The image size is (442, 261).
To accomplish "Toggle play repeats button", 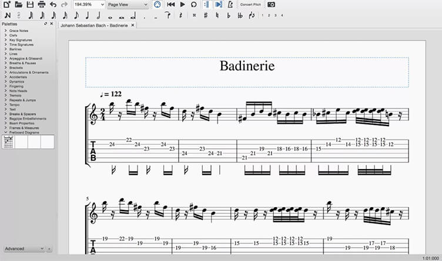I will click(x=206, y=5).
